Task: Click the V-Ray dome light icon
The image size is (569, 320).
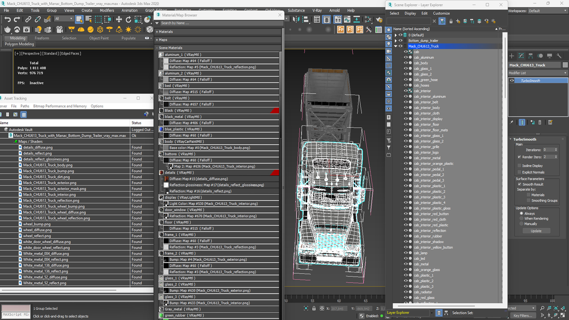Action: (81, 30)
